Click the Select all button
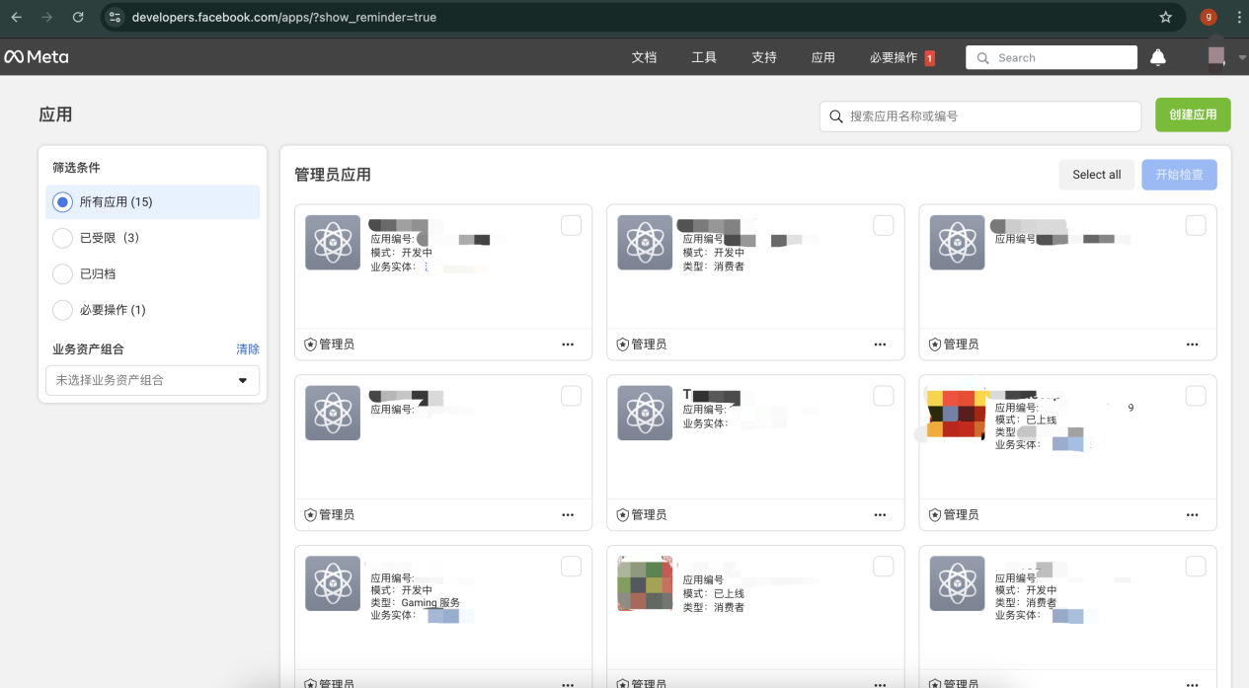 pos(1096,174)
